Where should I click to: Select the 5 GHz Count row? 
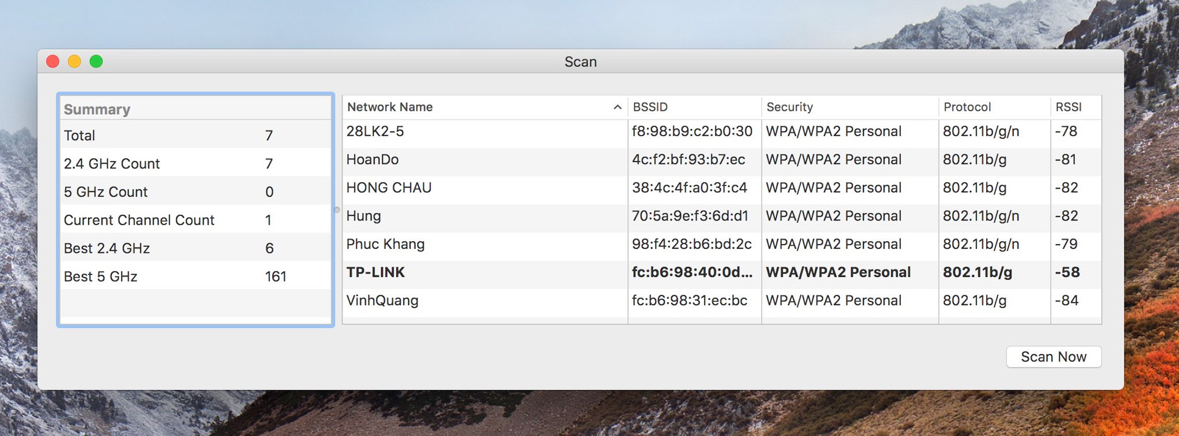196,192
